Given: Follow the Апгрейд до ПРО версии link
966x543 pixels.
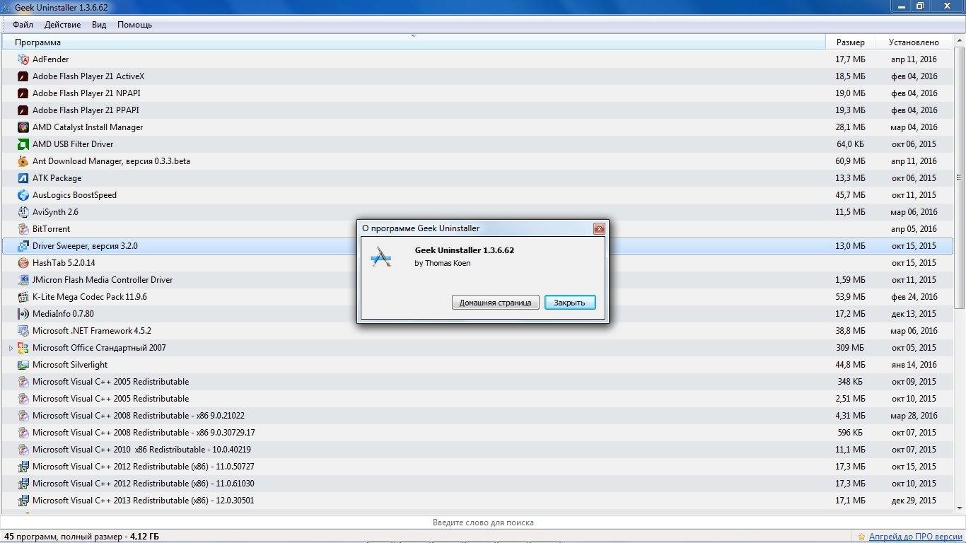Looking at the screenshot, I should coord(915,537).
